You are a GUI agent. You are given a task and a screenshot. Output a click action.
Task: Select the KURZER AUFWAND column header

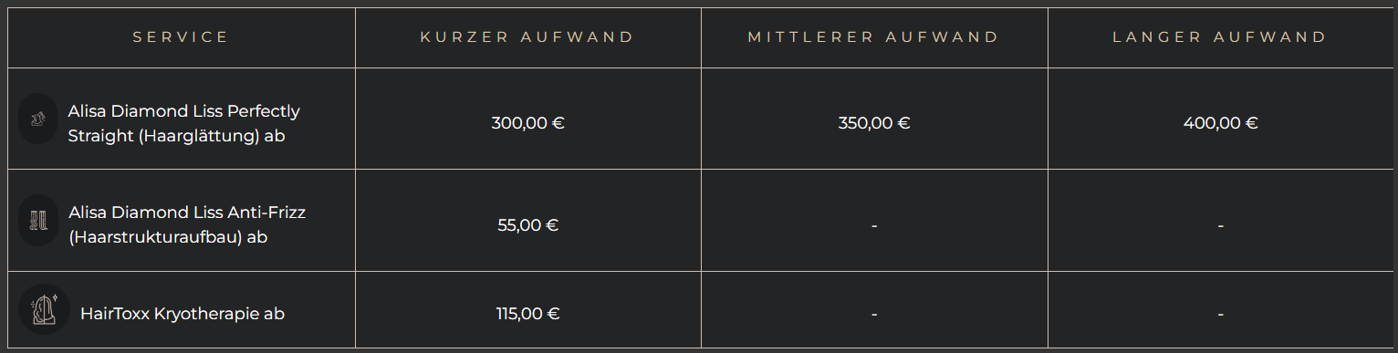(x=527, y=37)
